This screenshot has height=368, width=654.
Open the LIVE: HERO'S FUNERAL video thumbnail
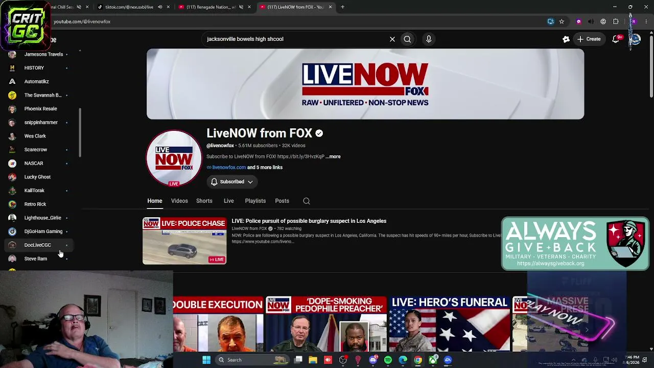450,324
